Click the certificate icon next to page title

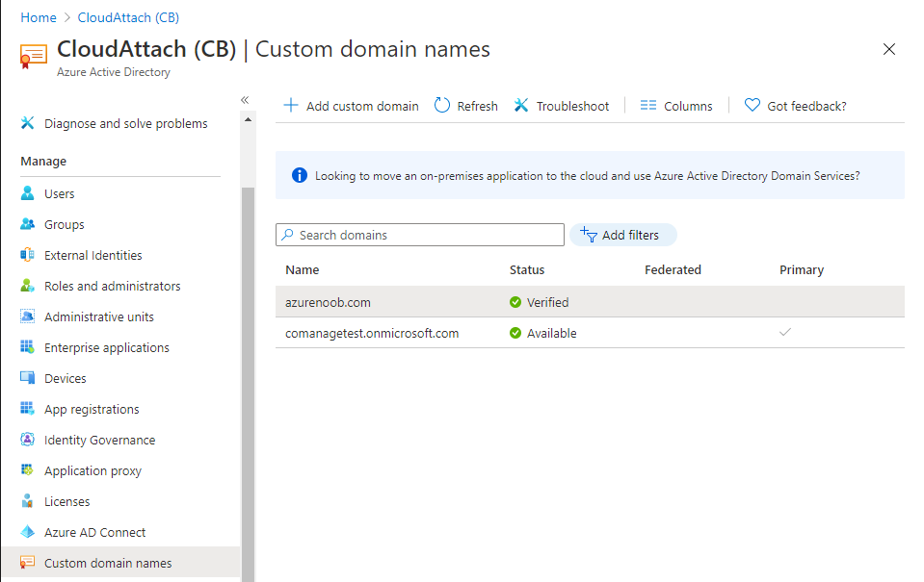[33, 56]
